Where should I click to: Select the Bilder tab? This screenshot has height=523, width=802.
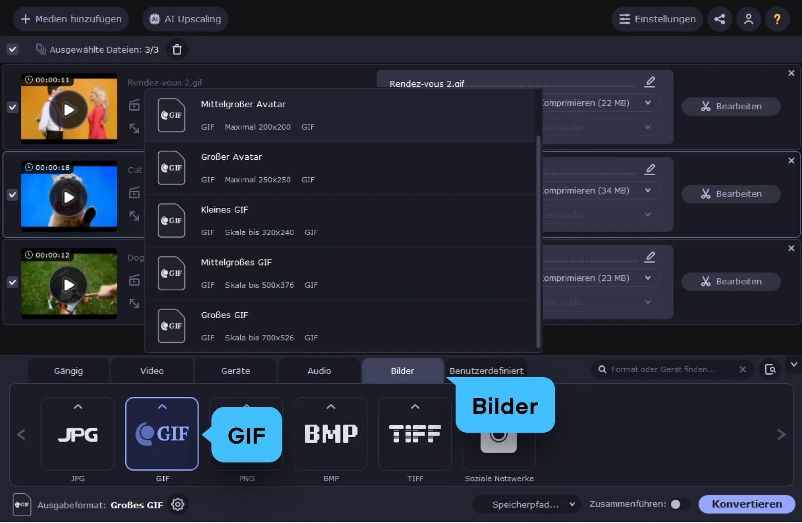point(402,371)
